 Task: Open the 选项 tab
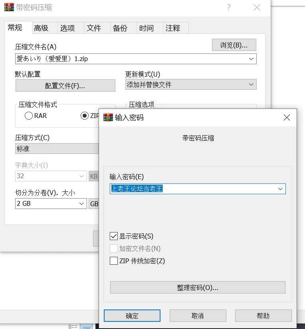(71, 28)
